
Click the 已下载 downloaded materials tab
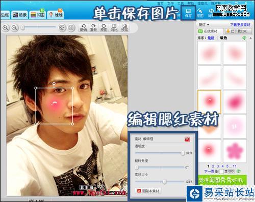(x=236, y=31)
